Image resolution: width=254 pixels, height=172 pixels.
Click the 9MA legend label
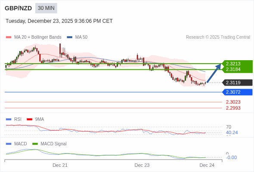pos(40,120)
